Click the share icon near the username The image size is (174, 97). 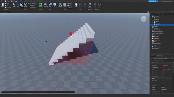160,1
